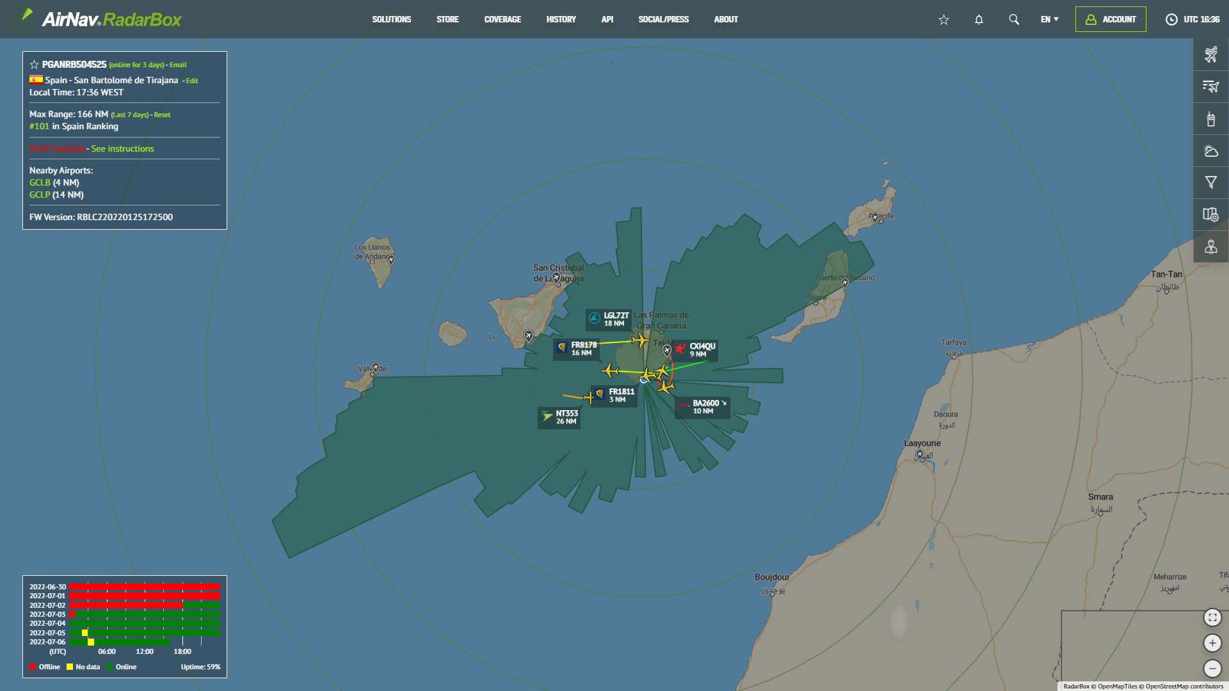The image size is (1229, 691).
Task: Click the OpenMapTiles attribution link
Action: (x=1118, y=687)
